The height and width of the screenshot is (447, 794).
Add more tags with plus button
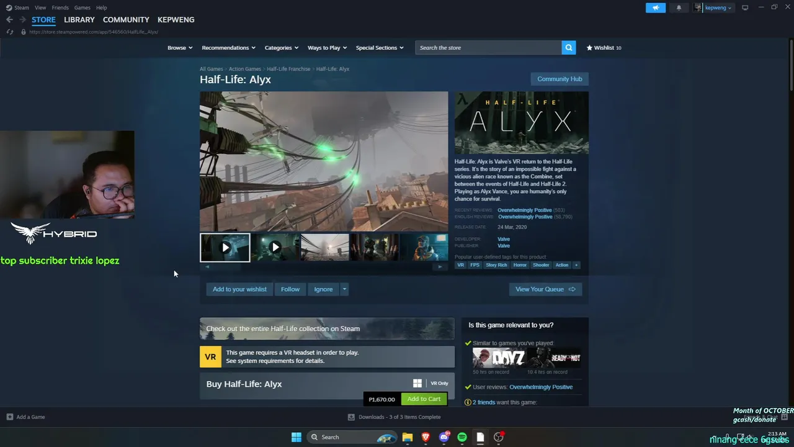coord(576,265)
